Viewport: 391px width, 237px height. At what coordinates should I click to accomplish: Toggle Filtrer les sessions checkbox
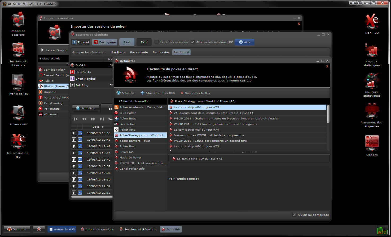pos(156,42)
